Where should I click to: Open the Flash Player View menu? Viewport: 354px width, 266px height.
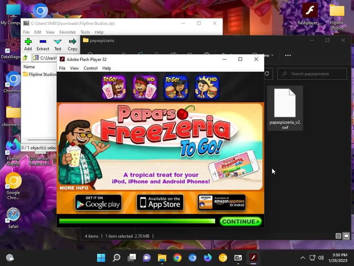[74, 68]
